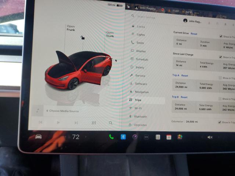Viewport: 235px width, 176px height.
Task: Reset Trip A
Action: (185, 76)
